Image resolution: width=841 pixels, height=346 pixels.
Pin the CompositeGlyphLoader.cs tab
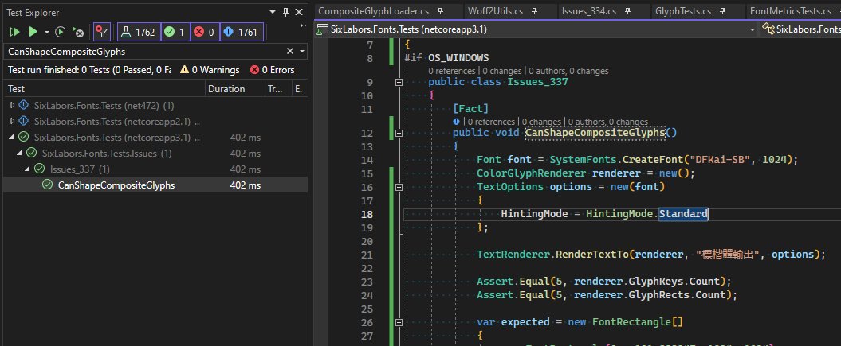pos(440,10)
